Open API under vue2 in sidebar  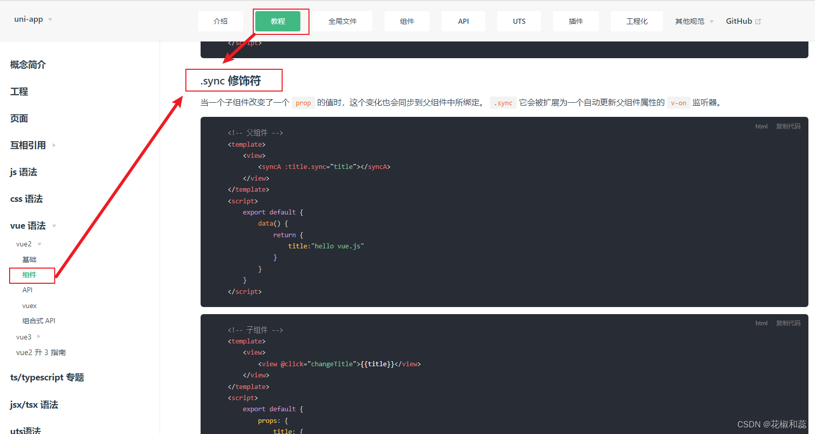pyautogui.click(x=27, y=290)
